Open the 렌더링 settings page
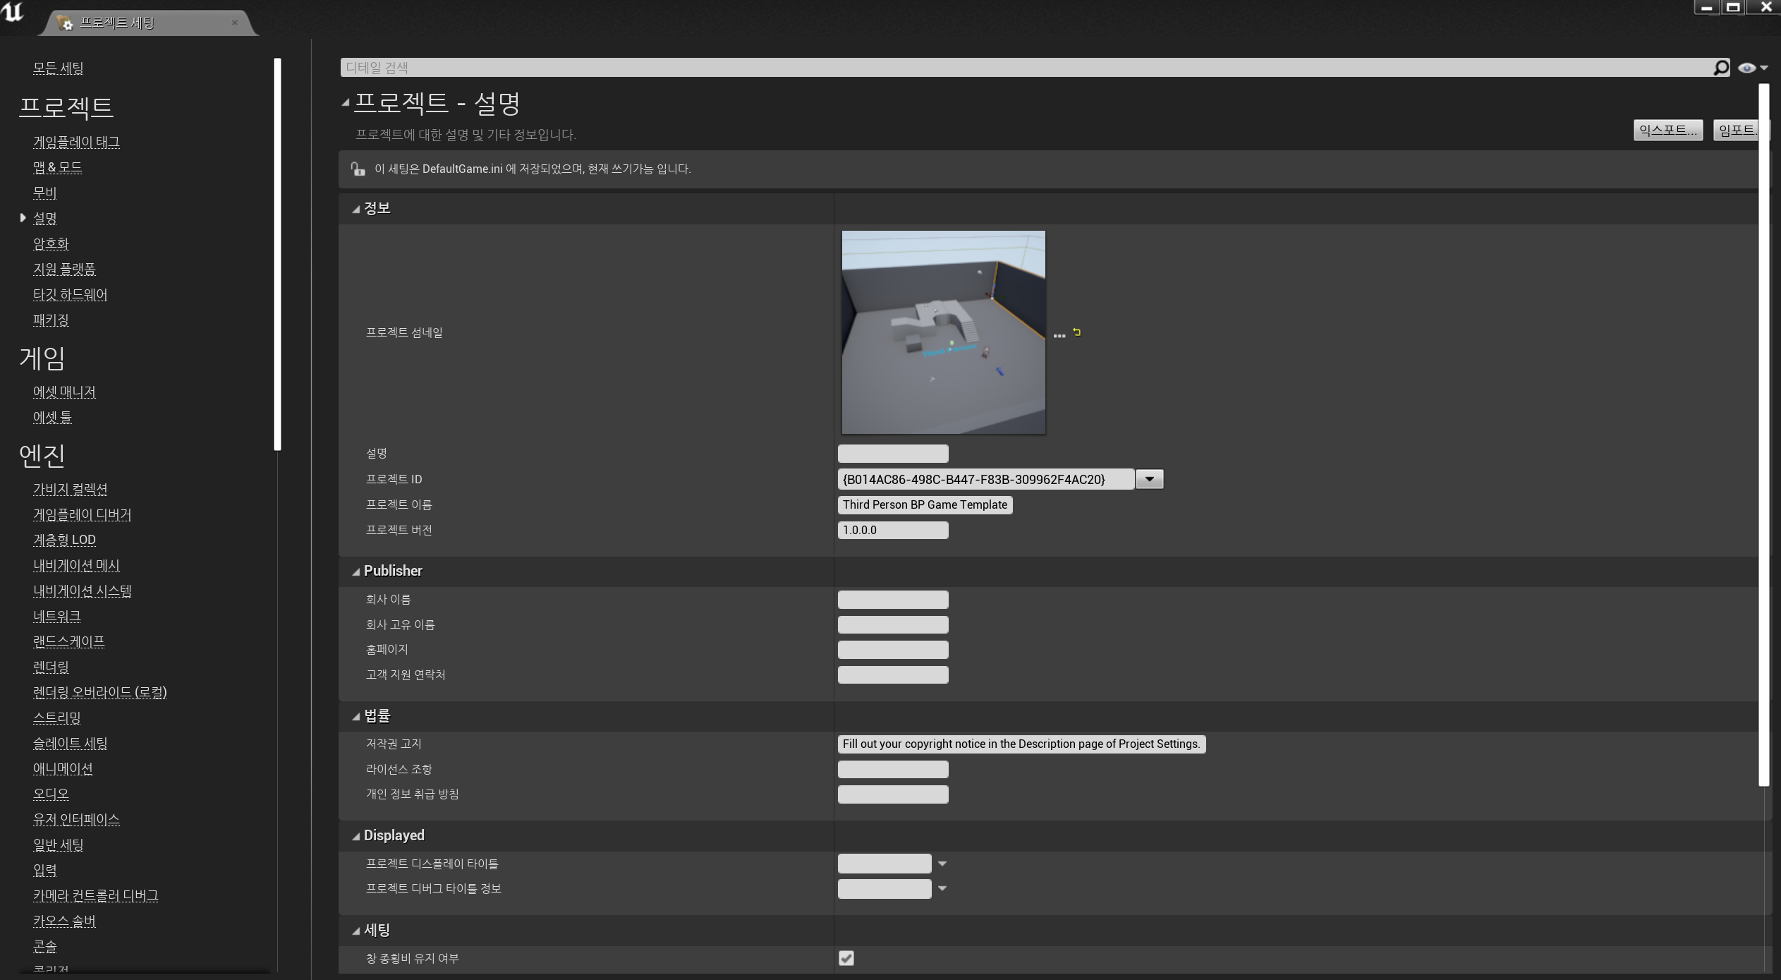 click(51, 667)
